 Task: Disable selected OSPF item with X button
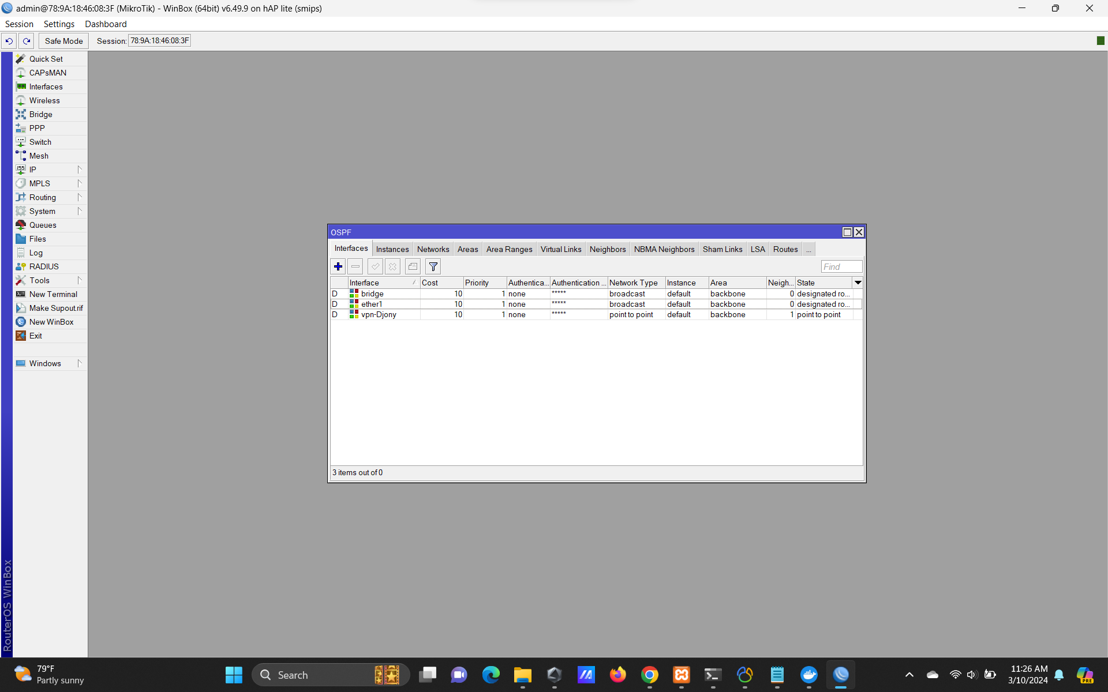pos(392,266)
